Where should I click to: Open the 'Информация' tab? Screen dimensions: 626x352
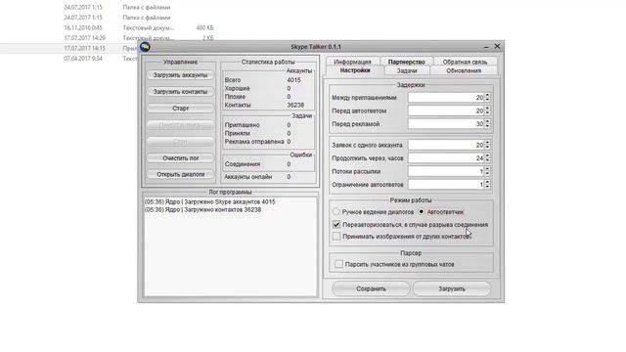click(352, 62)
